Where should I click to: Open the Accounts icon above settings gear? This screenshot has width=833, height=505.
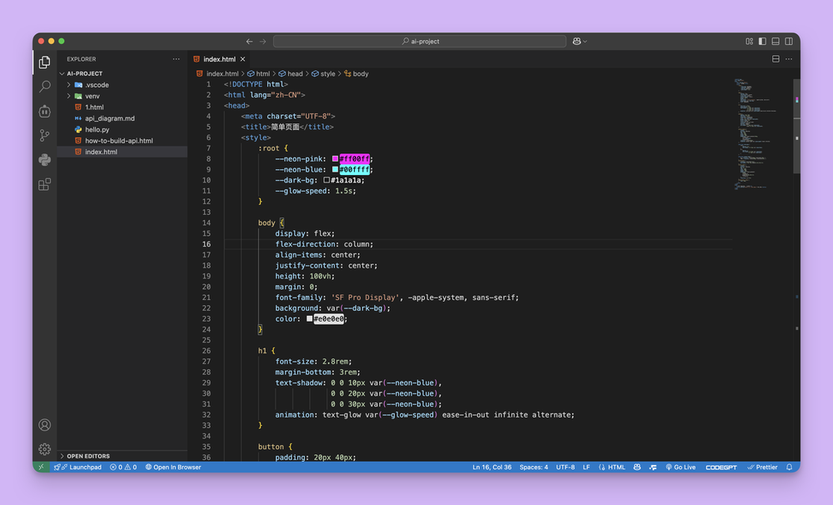pos(44,425)
